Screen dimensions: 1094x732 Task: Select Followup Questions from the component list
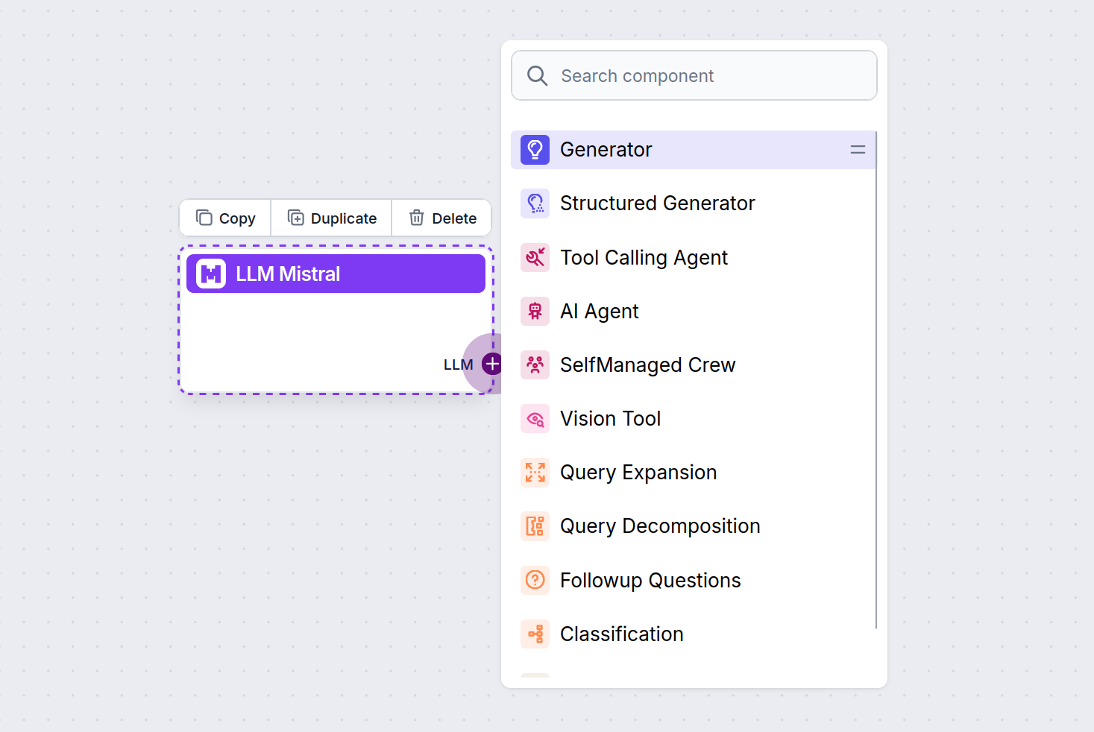650,581
